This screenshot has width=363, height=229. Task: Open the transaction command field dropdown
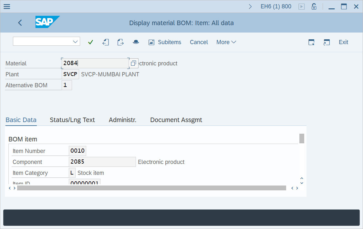(76, 42)
